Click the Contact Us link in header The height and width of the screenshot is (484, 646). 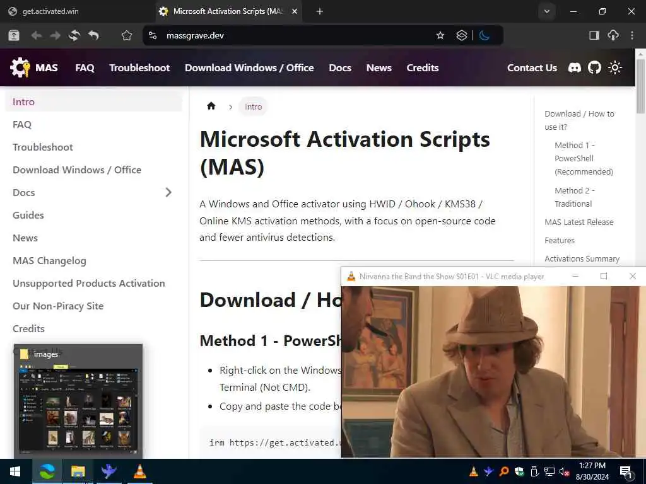(532, 67)
